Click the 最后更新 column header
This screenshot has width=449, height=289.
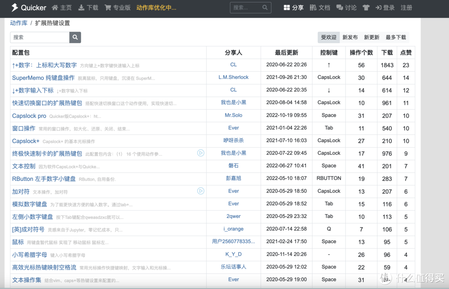pyautogui.click(x=286, y=53)
